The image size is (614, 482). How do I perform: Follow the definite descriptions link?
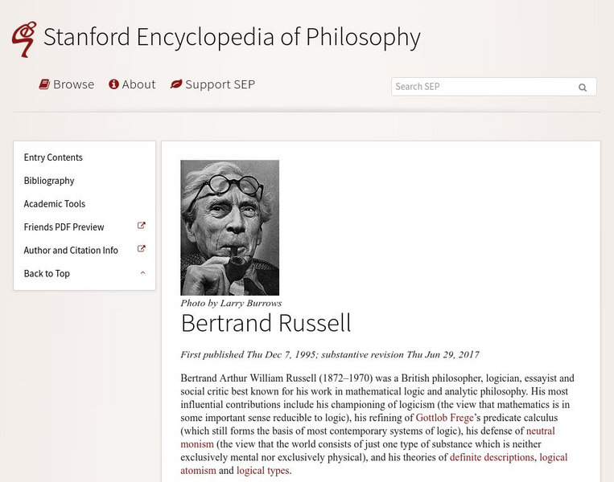(x=492, y=457)
